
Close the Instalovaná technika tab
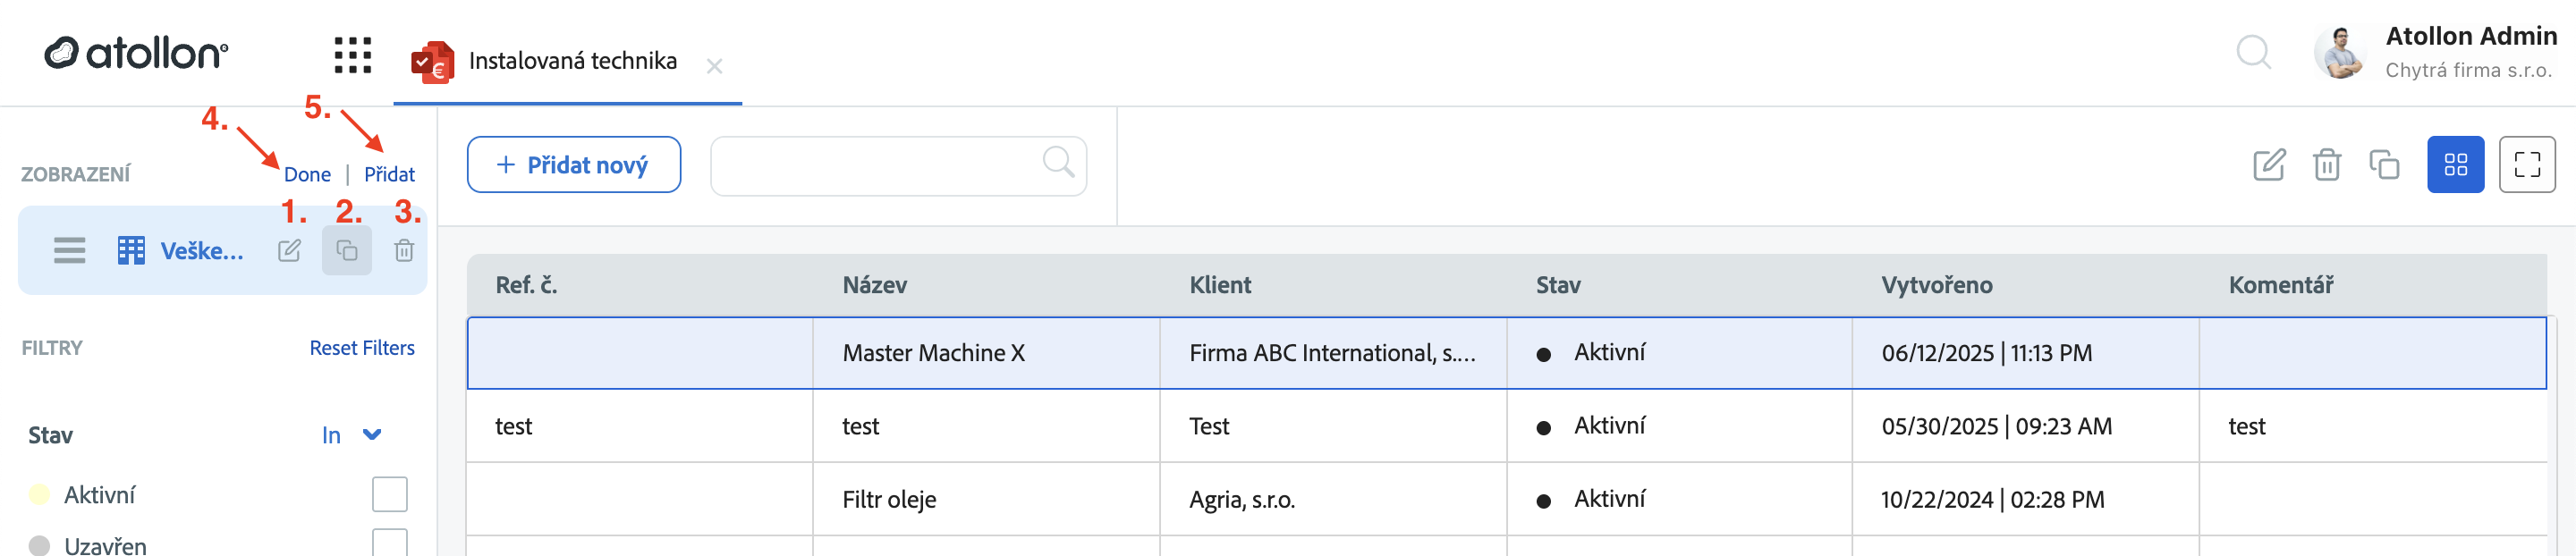714,67
